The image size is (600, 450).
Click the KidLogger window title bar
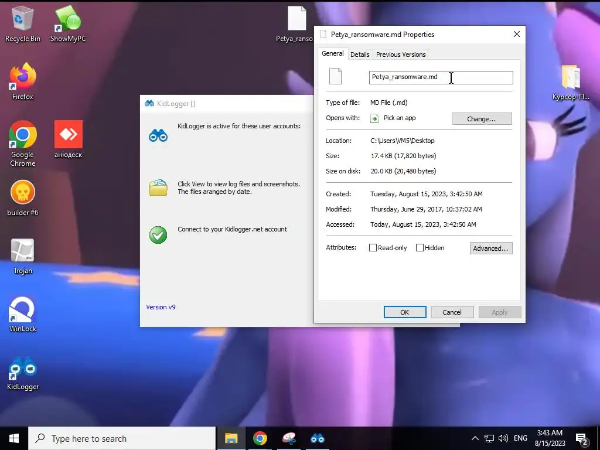pos(227,104)
